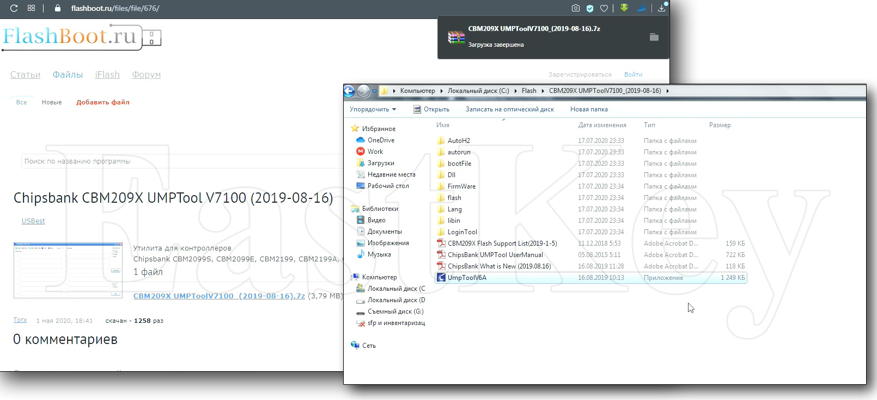Click the Добавить файл link
This screenshot has height=400, width=877.
click(103, 102)
